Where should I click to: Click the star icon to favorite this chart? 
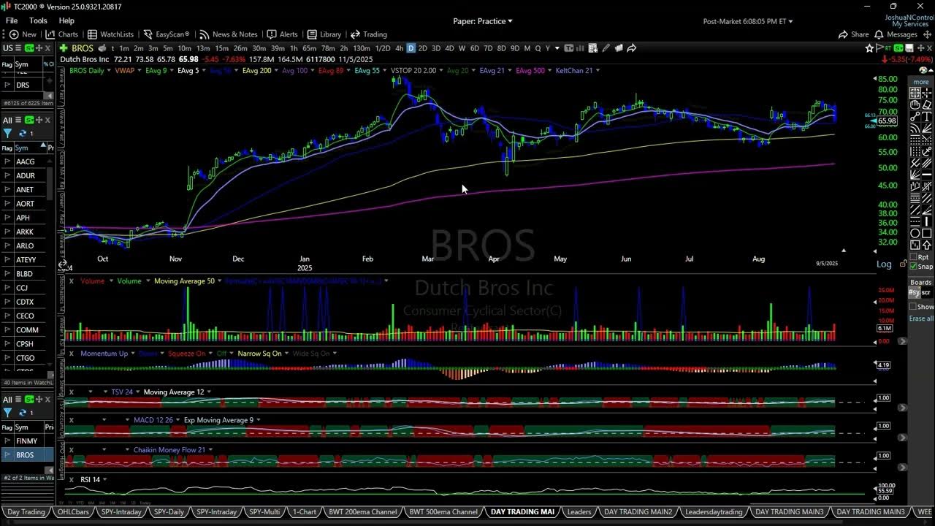coord(870,48)
